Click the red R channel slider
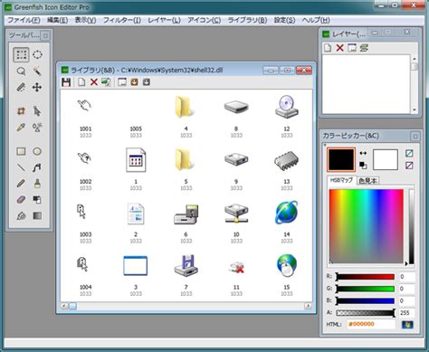Screen dimensions: 429x352 pyautogui.click(x=365, y=277)
